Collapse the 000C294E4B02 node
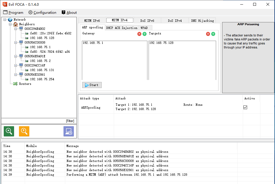The height and width of the screenshot is (184, 275). coord(16,29)
